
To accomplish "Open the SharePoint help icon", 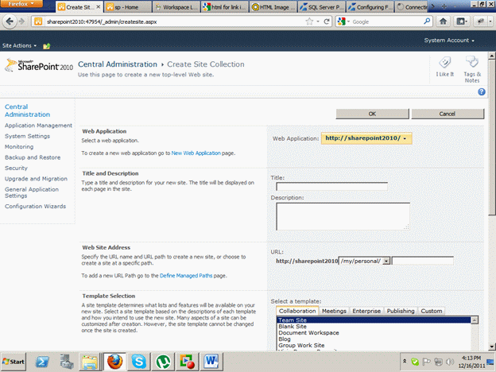I will (x=482, y=91).
